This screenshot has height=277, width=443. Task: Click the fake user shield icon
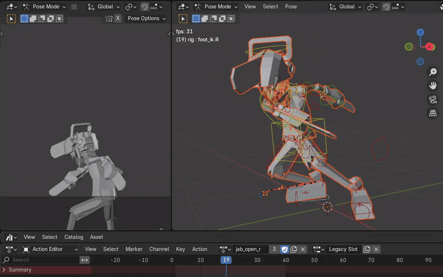285,249
